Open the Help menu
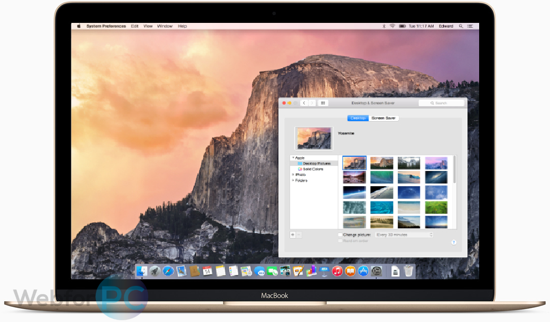The width and height of the screenshot is (550, 322). [182, 26]
